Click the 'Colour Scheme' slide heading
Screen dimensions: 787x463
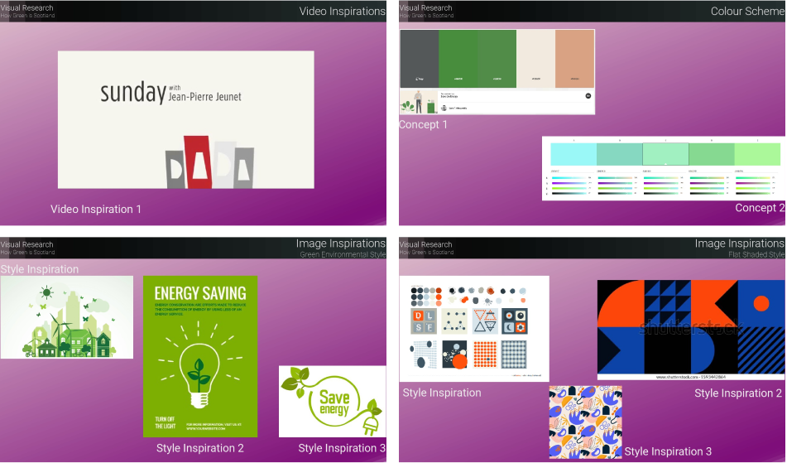click(747, 11)
